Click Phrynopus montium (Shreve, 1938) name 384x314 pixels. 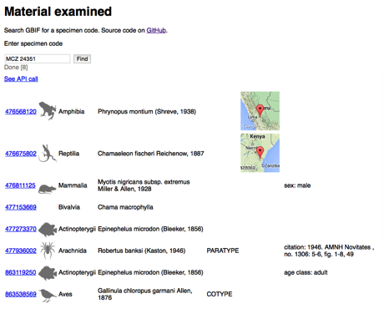pyautogui.click(x=147, y=112)
